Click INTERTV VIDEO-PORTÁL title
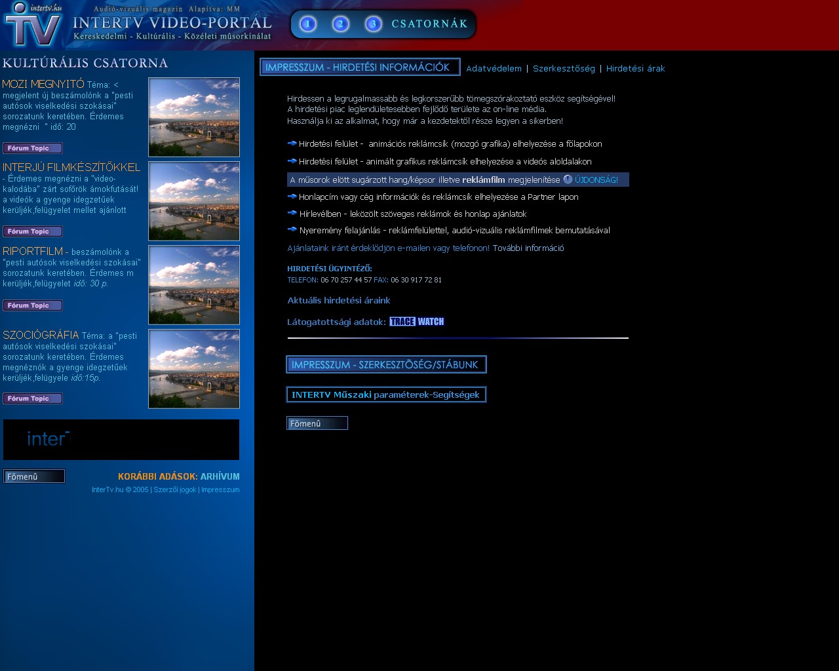 (x=172, y=23)
